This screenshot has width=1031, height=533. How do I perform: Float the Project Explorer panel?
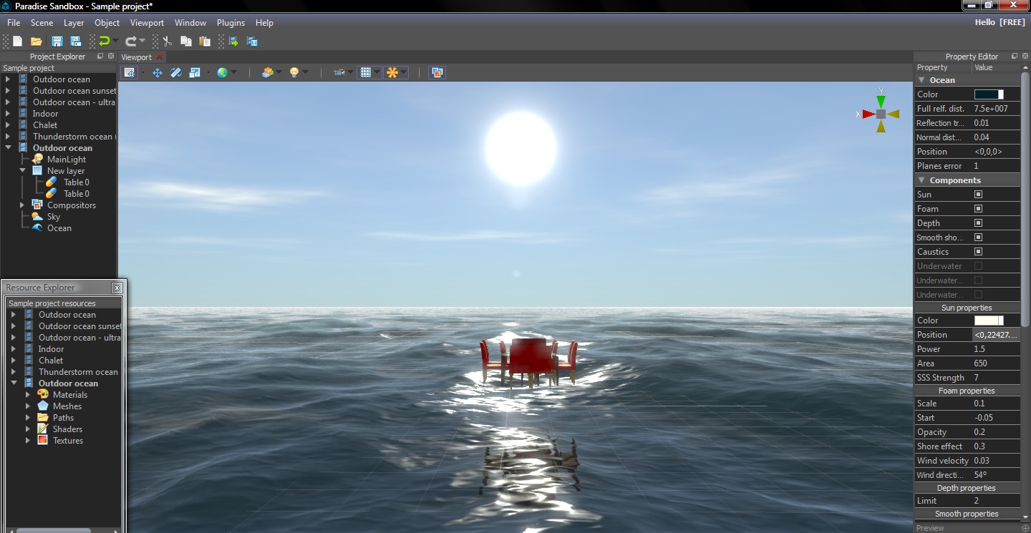(100, 57)
